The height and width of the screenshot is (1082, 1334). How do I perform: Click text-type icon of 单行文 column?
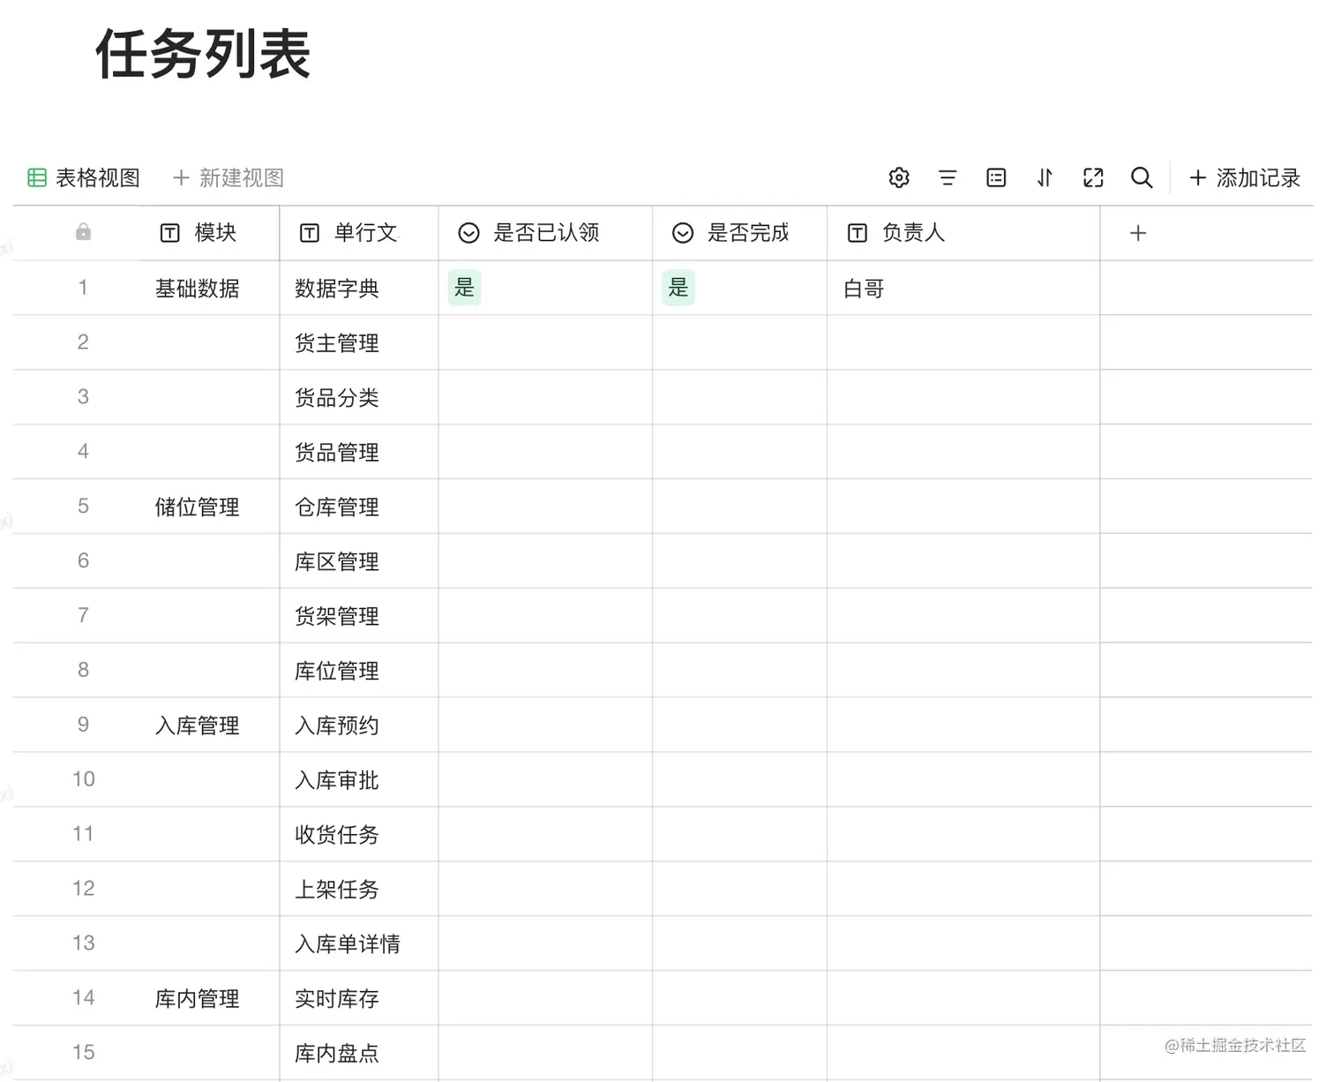[x=310, y=233]
